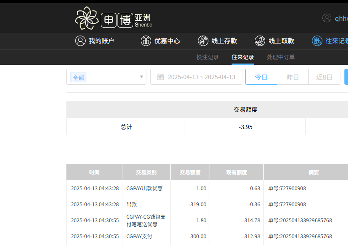Click the blue search button on right
The image size is (348, 245).
(346, 76)
